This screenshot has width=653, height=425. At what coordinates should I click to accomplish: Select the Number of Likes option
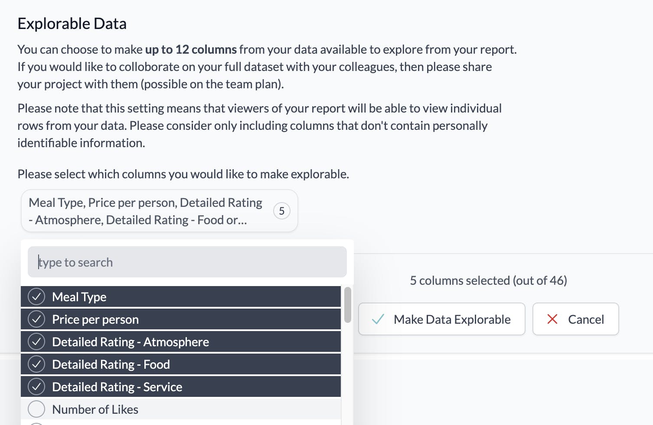pos(181,409)
